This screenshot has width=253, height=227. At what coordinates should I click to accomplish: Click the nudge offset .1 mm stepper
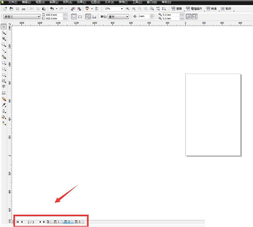tap(152, 16)
